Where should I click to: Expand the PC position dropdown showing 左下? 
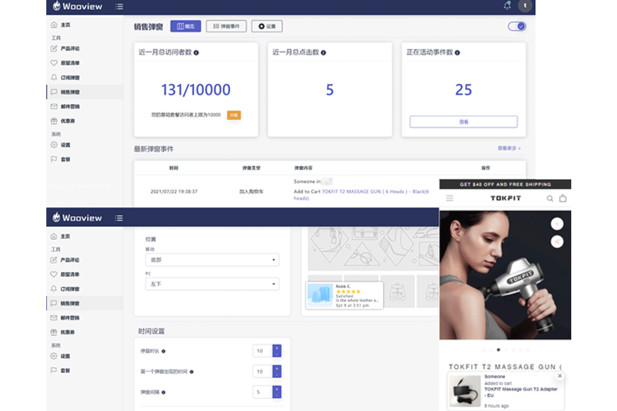coord(212,284)
